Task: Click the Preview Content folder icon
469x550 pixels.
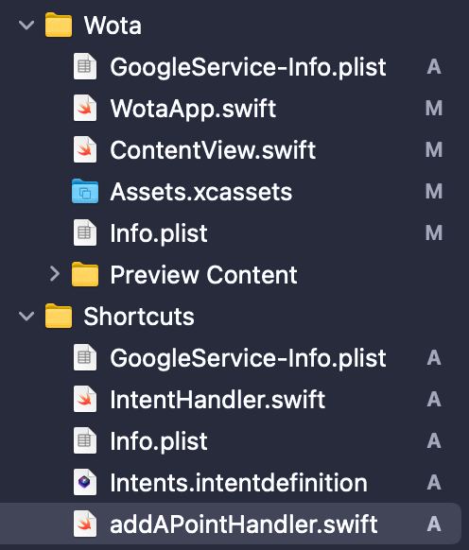Action: (x=85, y=274)
